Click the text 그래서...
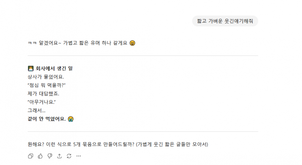The image size is (302, 165). (36, 110)
